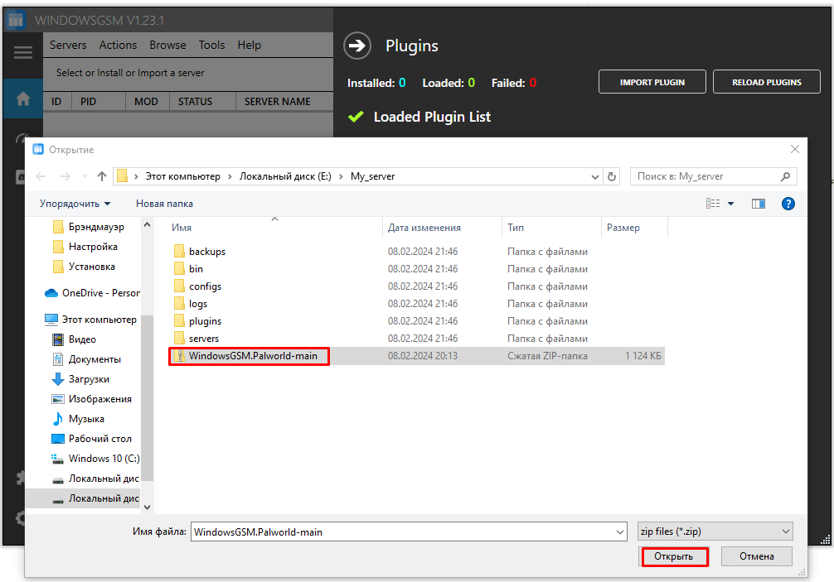Screen dimensions: 834x582
Task: Click the search magnifier icon
Action: (785, 176)
